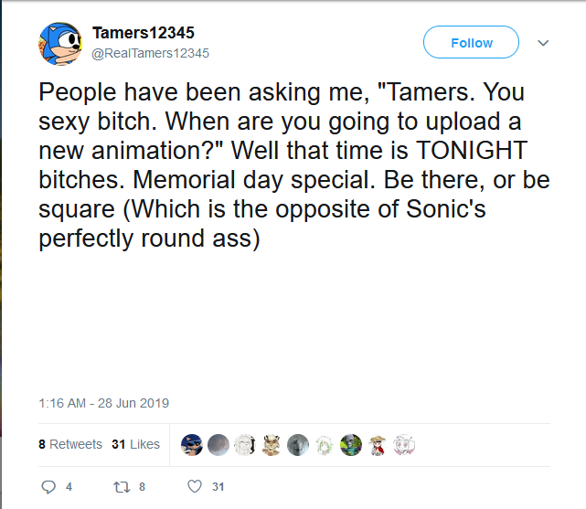Expand the tweet options chevron menu

[x=542, y=43]
